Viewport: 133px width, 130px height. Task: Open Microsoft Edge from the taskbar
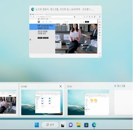click(x=94, y=125)
